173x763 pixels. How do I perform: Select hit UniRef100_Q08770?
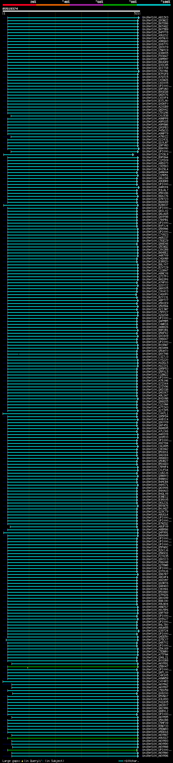click(155, 44)
